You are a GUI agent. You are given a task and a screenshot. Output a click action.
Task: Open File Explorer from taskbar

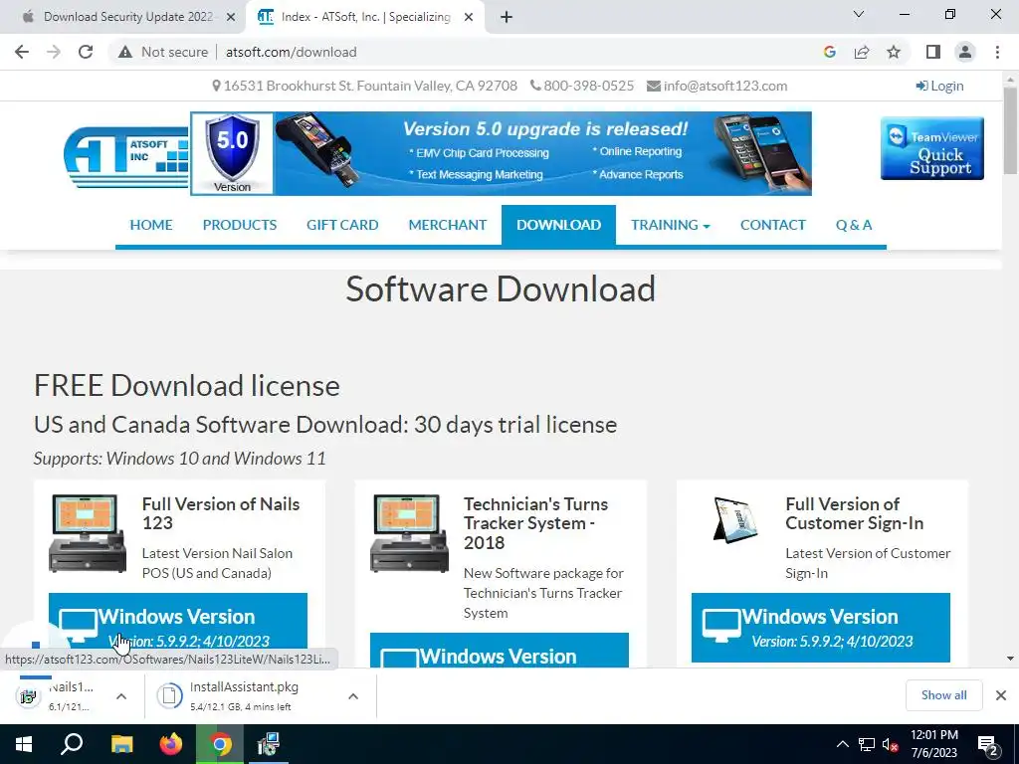121,744
